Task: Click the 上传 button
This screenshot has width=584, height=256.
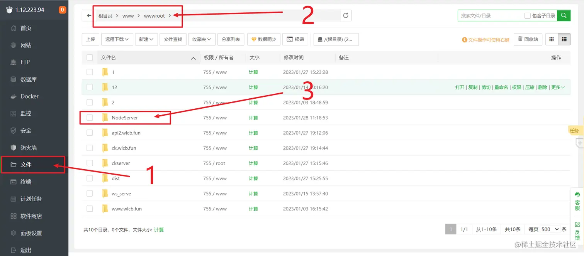Action: point(90,39)
